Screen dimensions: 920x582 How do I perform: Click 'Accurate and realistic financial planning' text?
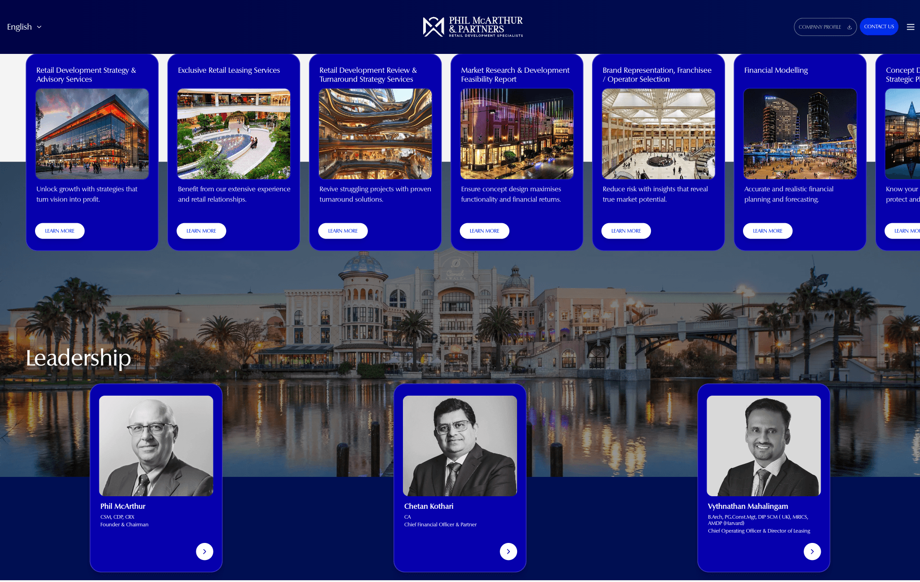(x=788, y=194)
